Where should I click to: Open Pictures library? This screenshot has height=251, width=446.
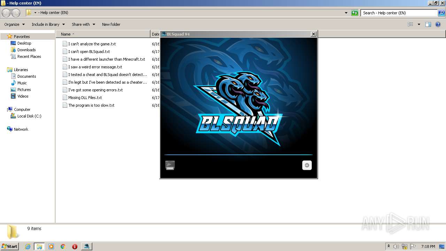coord(24,90)
